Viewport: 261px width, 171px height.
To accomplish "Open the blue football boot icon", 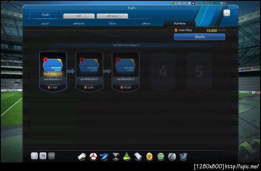I will click(104, 157).
